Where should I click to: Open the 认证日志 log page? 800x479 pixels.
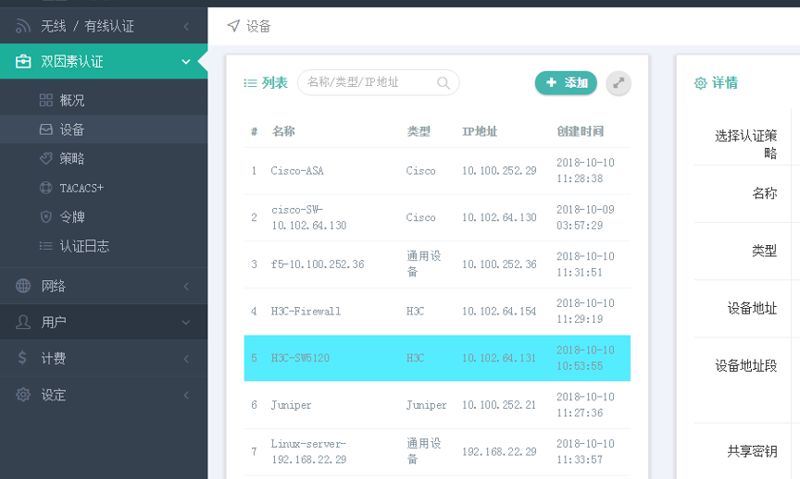point(104,246)
